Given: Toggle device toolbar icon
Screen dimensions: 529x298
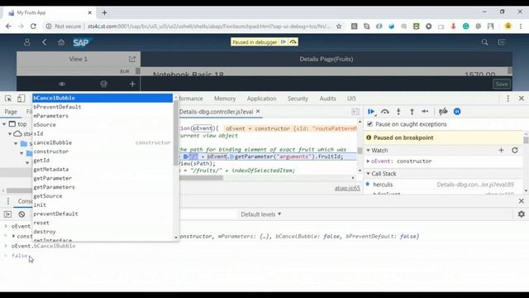Looking at the screenshot, I should (21, 99).
